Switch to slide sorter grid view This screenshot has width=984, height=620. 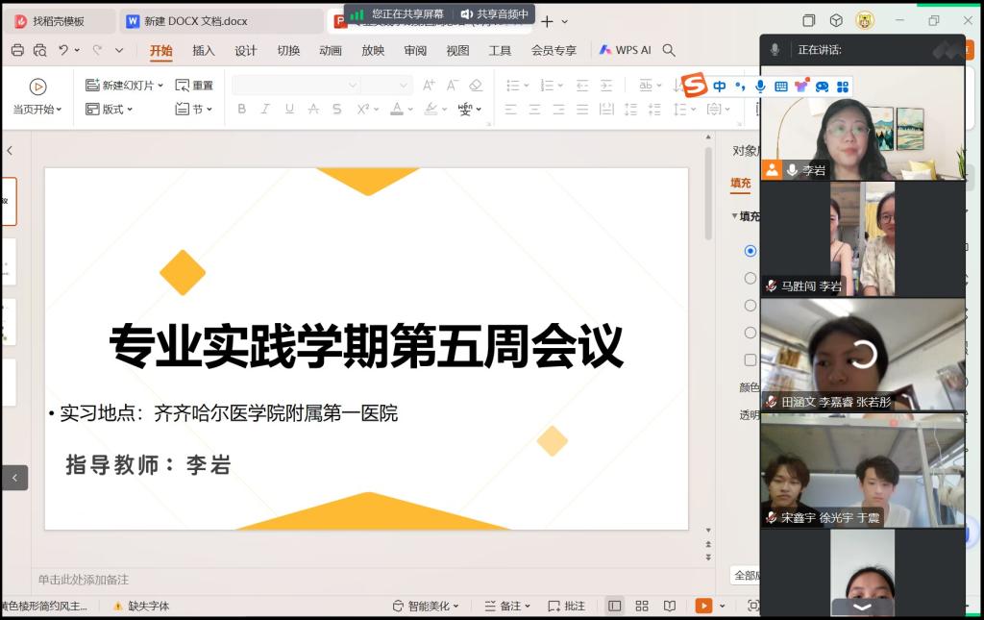pyautogui.click(x=642, y=606)
